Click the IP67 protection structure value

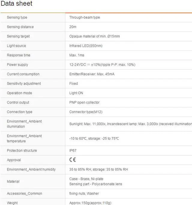tap(73, 150)
